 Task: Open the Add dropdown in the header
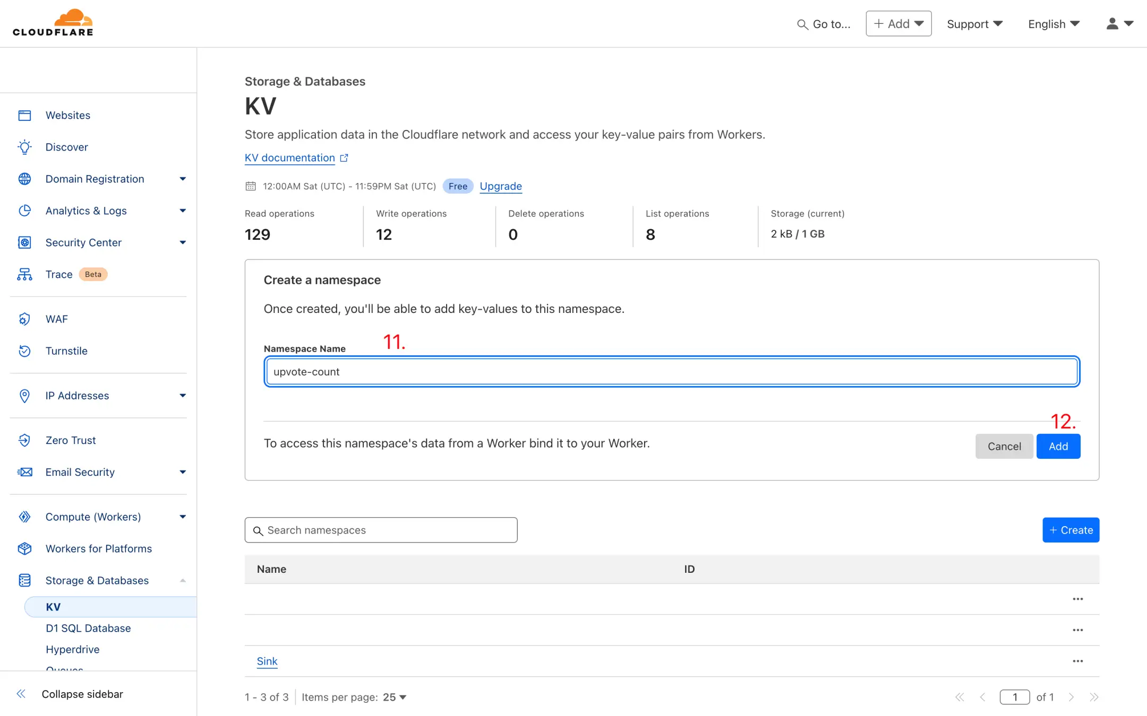(x=898, y=24)
